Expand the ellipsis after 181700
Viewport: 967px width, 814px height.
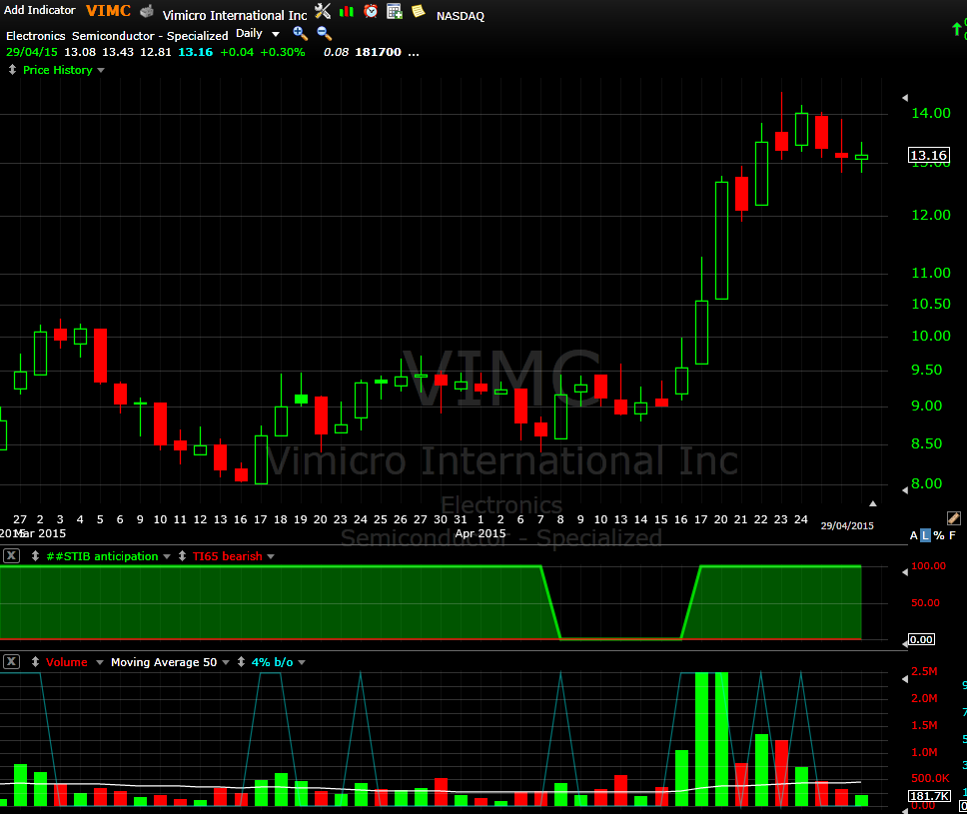click(414, 53)
